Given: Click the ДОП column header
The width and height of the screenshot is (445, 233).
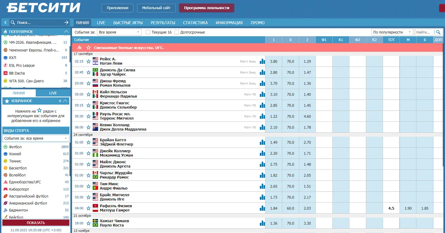Looking at the screenshot, I should 438,40.
